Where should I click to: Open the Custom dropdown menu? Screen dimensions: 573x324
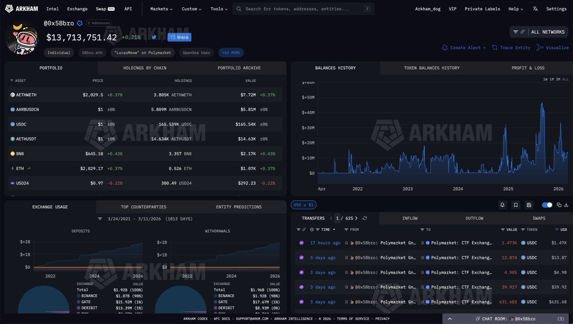tap(192, 9)
